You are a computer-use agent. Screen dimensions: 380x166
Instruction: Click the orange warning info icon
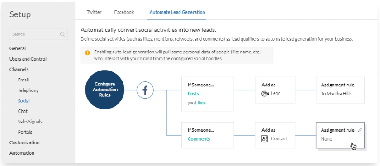(x=87, y=52)
